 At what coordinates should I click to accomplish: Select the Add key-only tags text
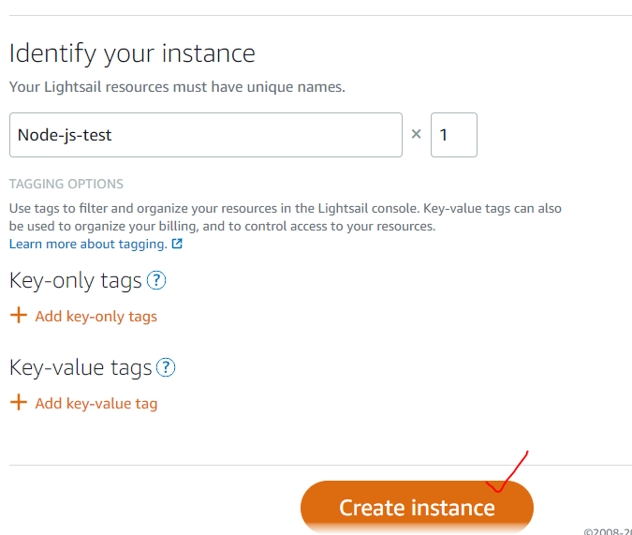pos(96,317)
